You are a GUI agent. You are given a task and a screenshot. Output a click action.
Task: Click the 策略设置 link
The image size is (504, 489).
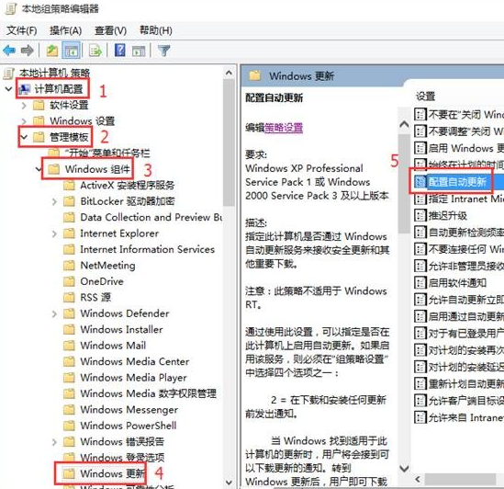284,128
